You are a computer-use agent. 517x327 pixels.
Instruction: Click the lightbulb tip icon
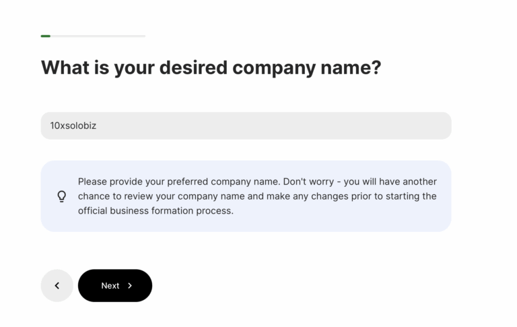click(62, 196)
